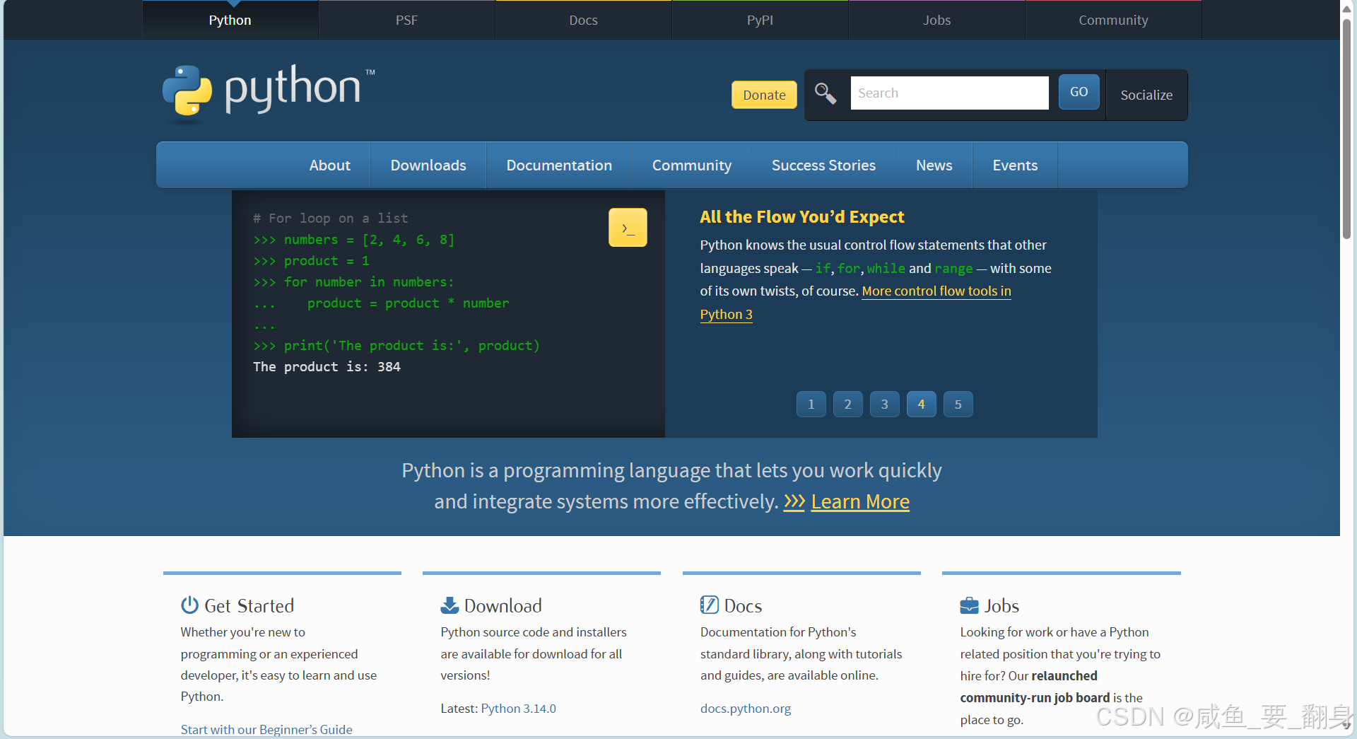Click the magnifying glass search icon
1357x739 pixels.
pyautogui.click(x=826, y=93)
